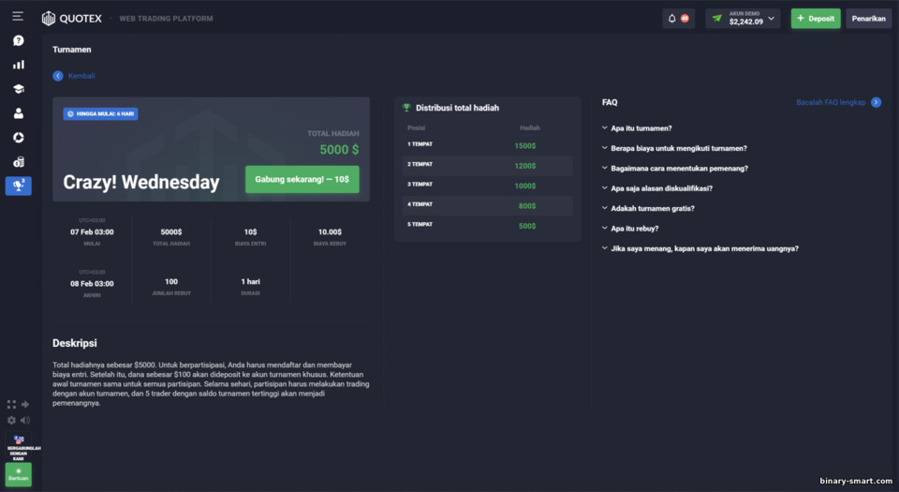Image resolution: width=899 pixels, height=492 pixels.
Task: Click the 08 Feb 03:00 end time
Action: point(92,283)
